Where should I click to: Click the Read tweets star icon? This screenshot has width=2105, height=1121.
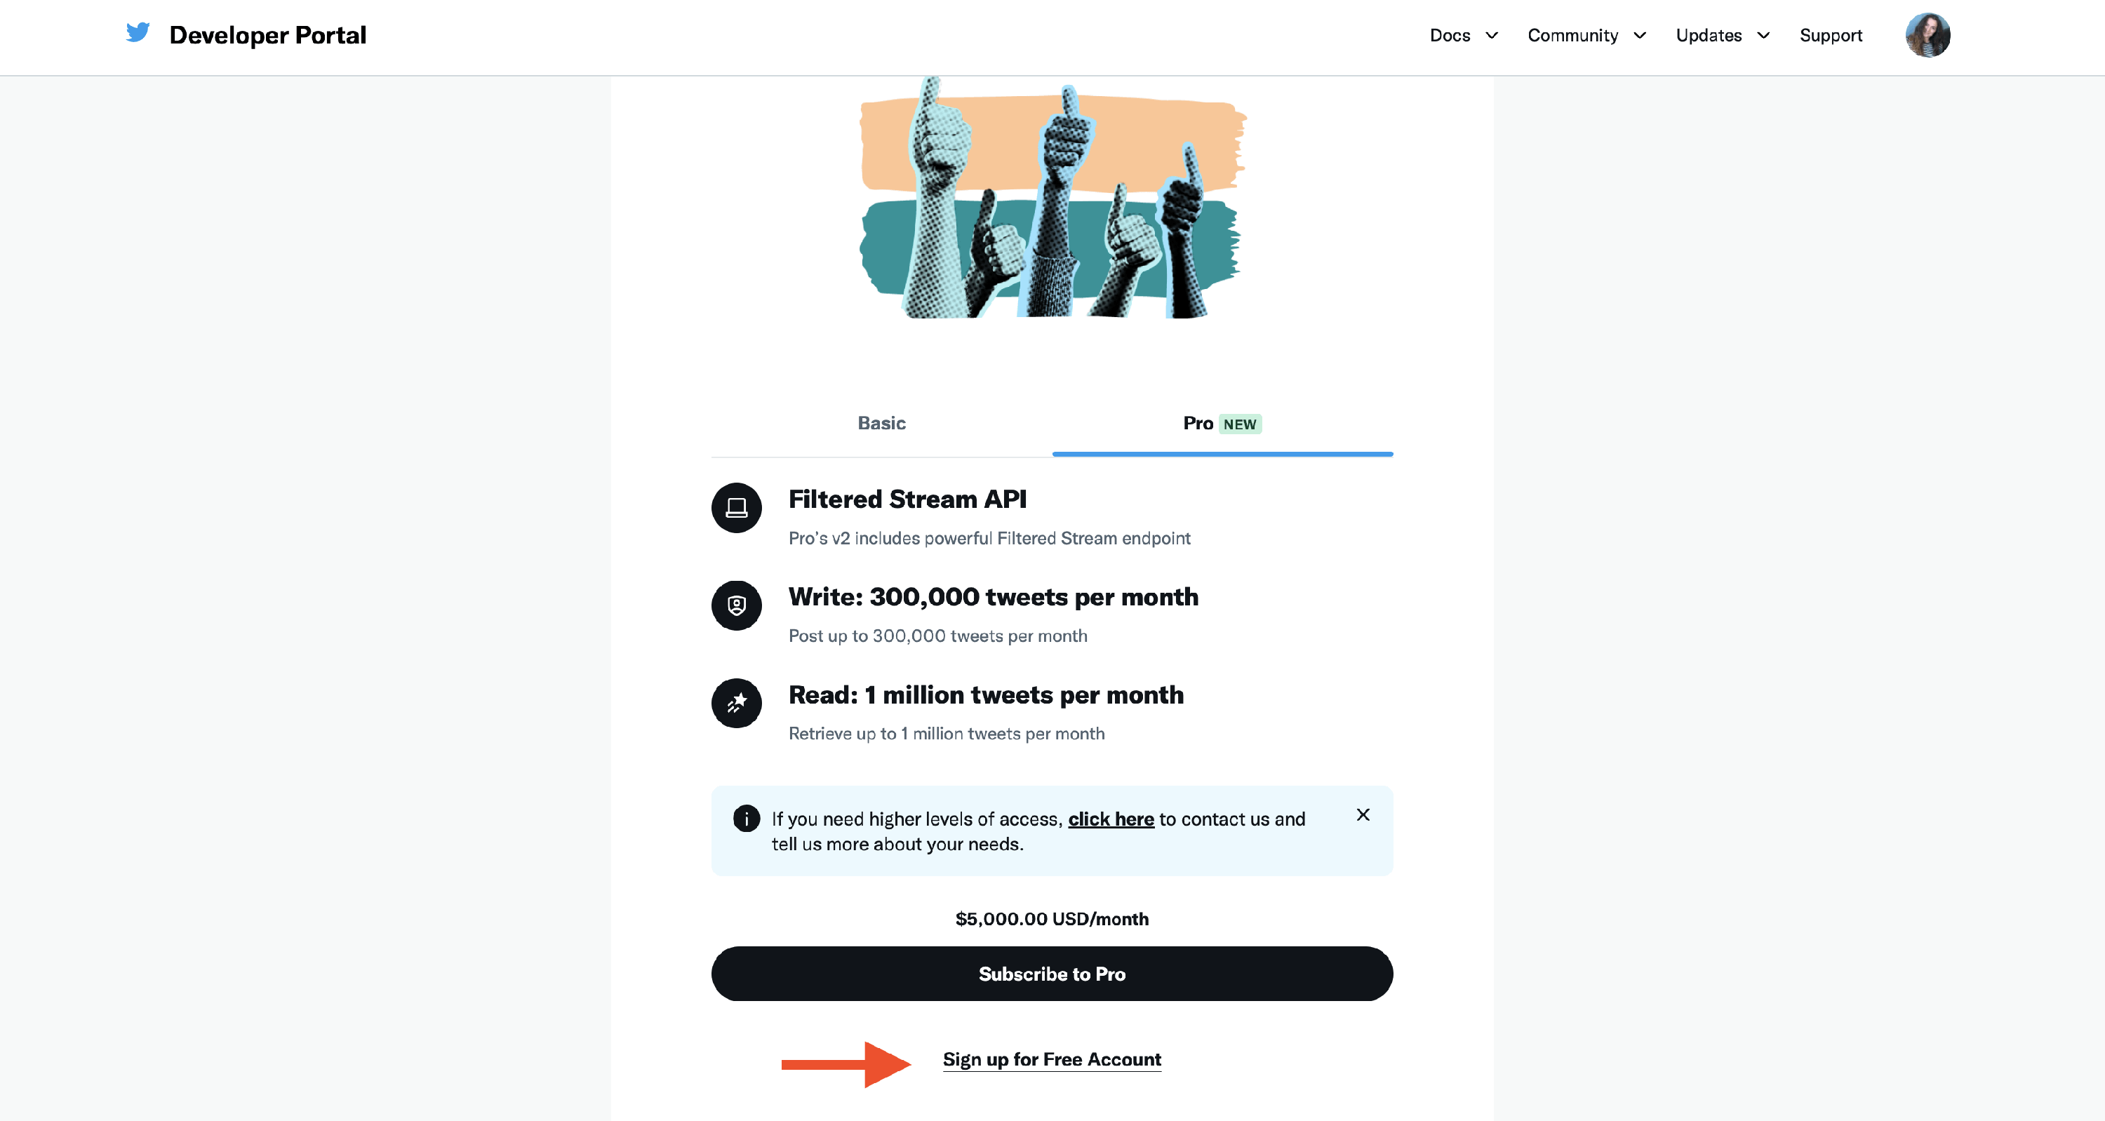click(736, 703)
